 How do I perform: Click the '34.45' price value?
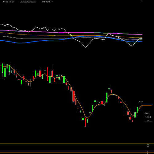147,113
